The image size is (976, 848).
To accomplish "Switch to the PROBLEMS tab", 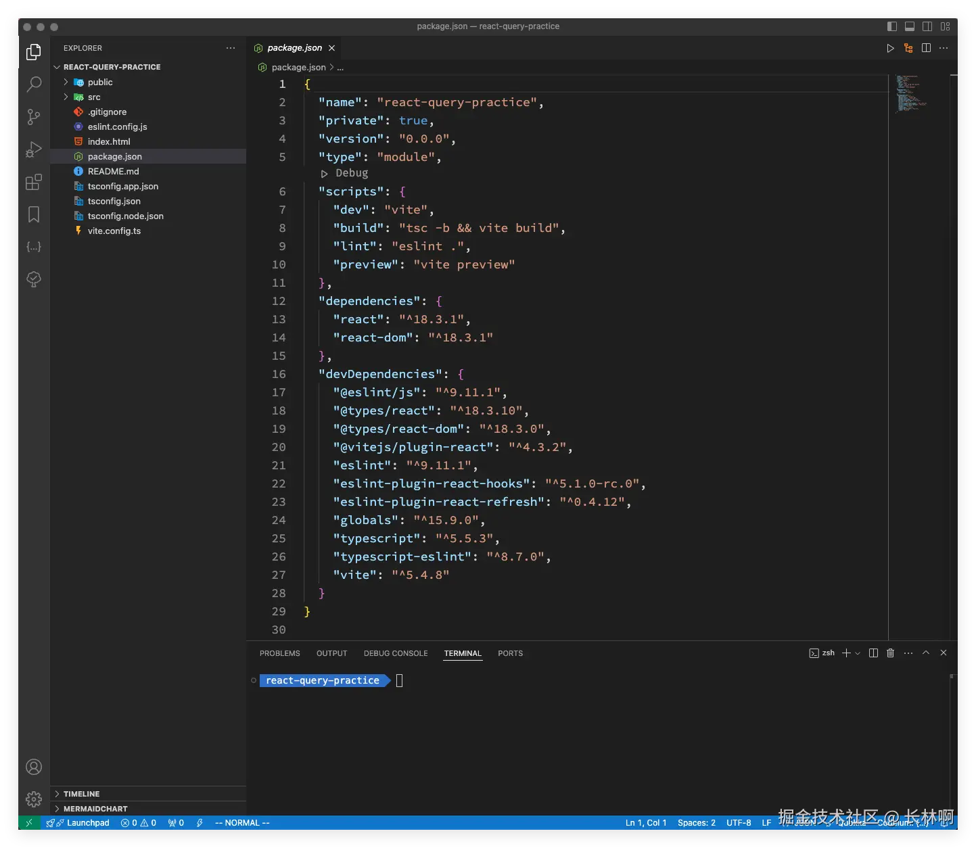I will coord(279,653).
